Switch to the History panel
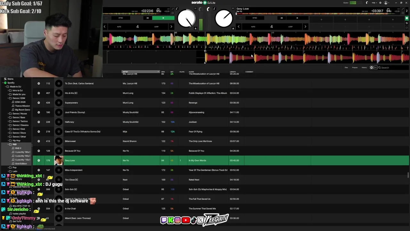Viewport: 410px width, 231px height. (x=364, y=68)
